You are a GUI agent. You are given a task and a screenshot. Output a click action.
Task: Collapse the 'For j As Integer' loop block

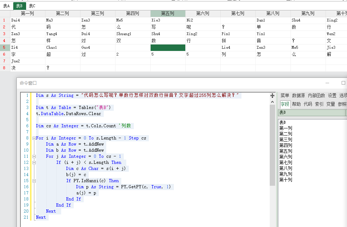point(34,156)
